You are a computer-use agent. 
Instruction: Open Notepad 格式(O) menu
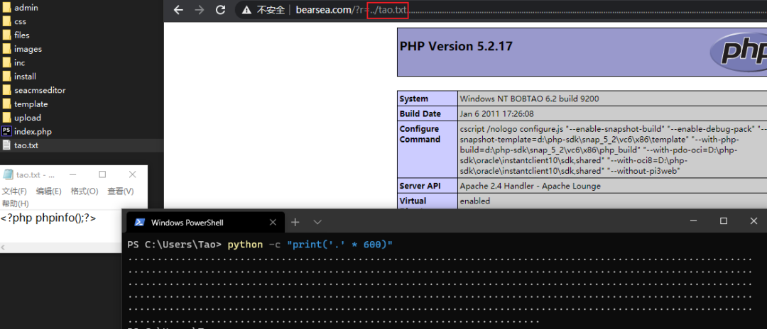tap(85, 191)
